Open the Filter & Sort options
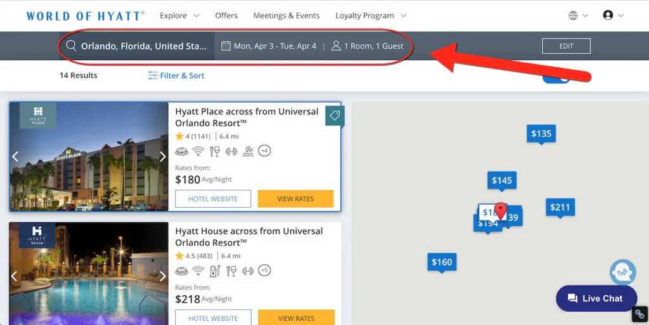The image size is (649, 325). (176, 75)
